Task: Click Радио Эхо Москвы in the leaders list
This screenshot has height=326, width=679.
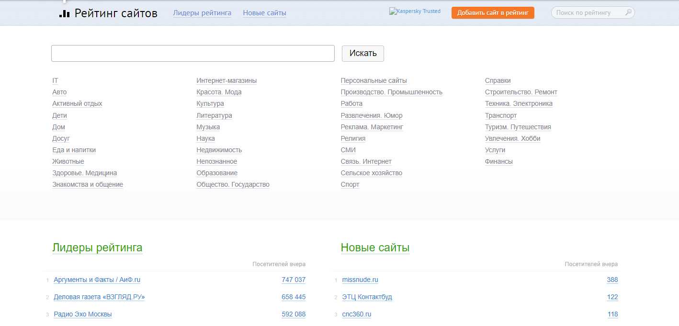Action: coord(82,314)
